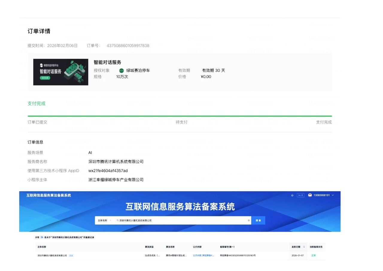Image resolution: width=383 pixels, height=271 pixels.
Task: Click the 智能对话服务 product title text
Action: pos(107,62)
